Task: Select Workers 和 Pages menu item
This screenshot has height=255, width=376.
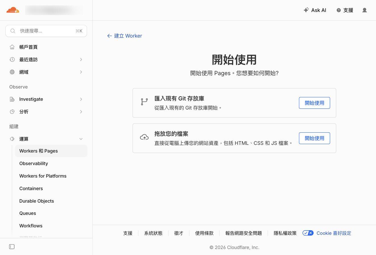Action: point(51,151)
